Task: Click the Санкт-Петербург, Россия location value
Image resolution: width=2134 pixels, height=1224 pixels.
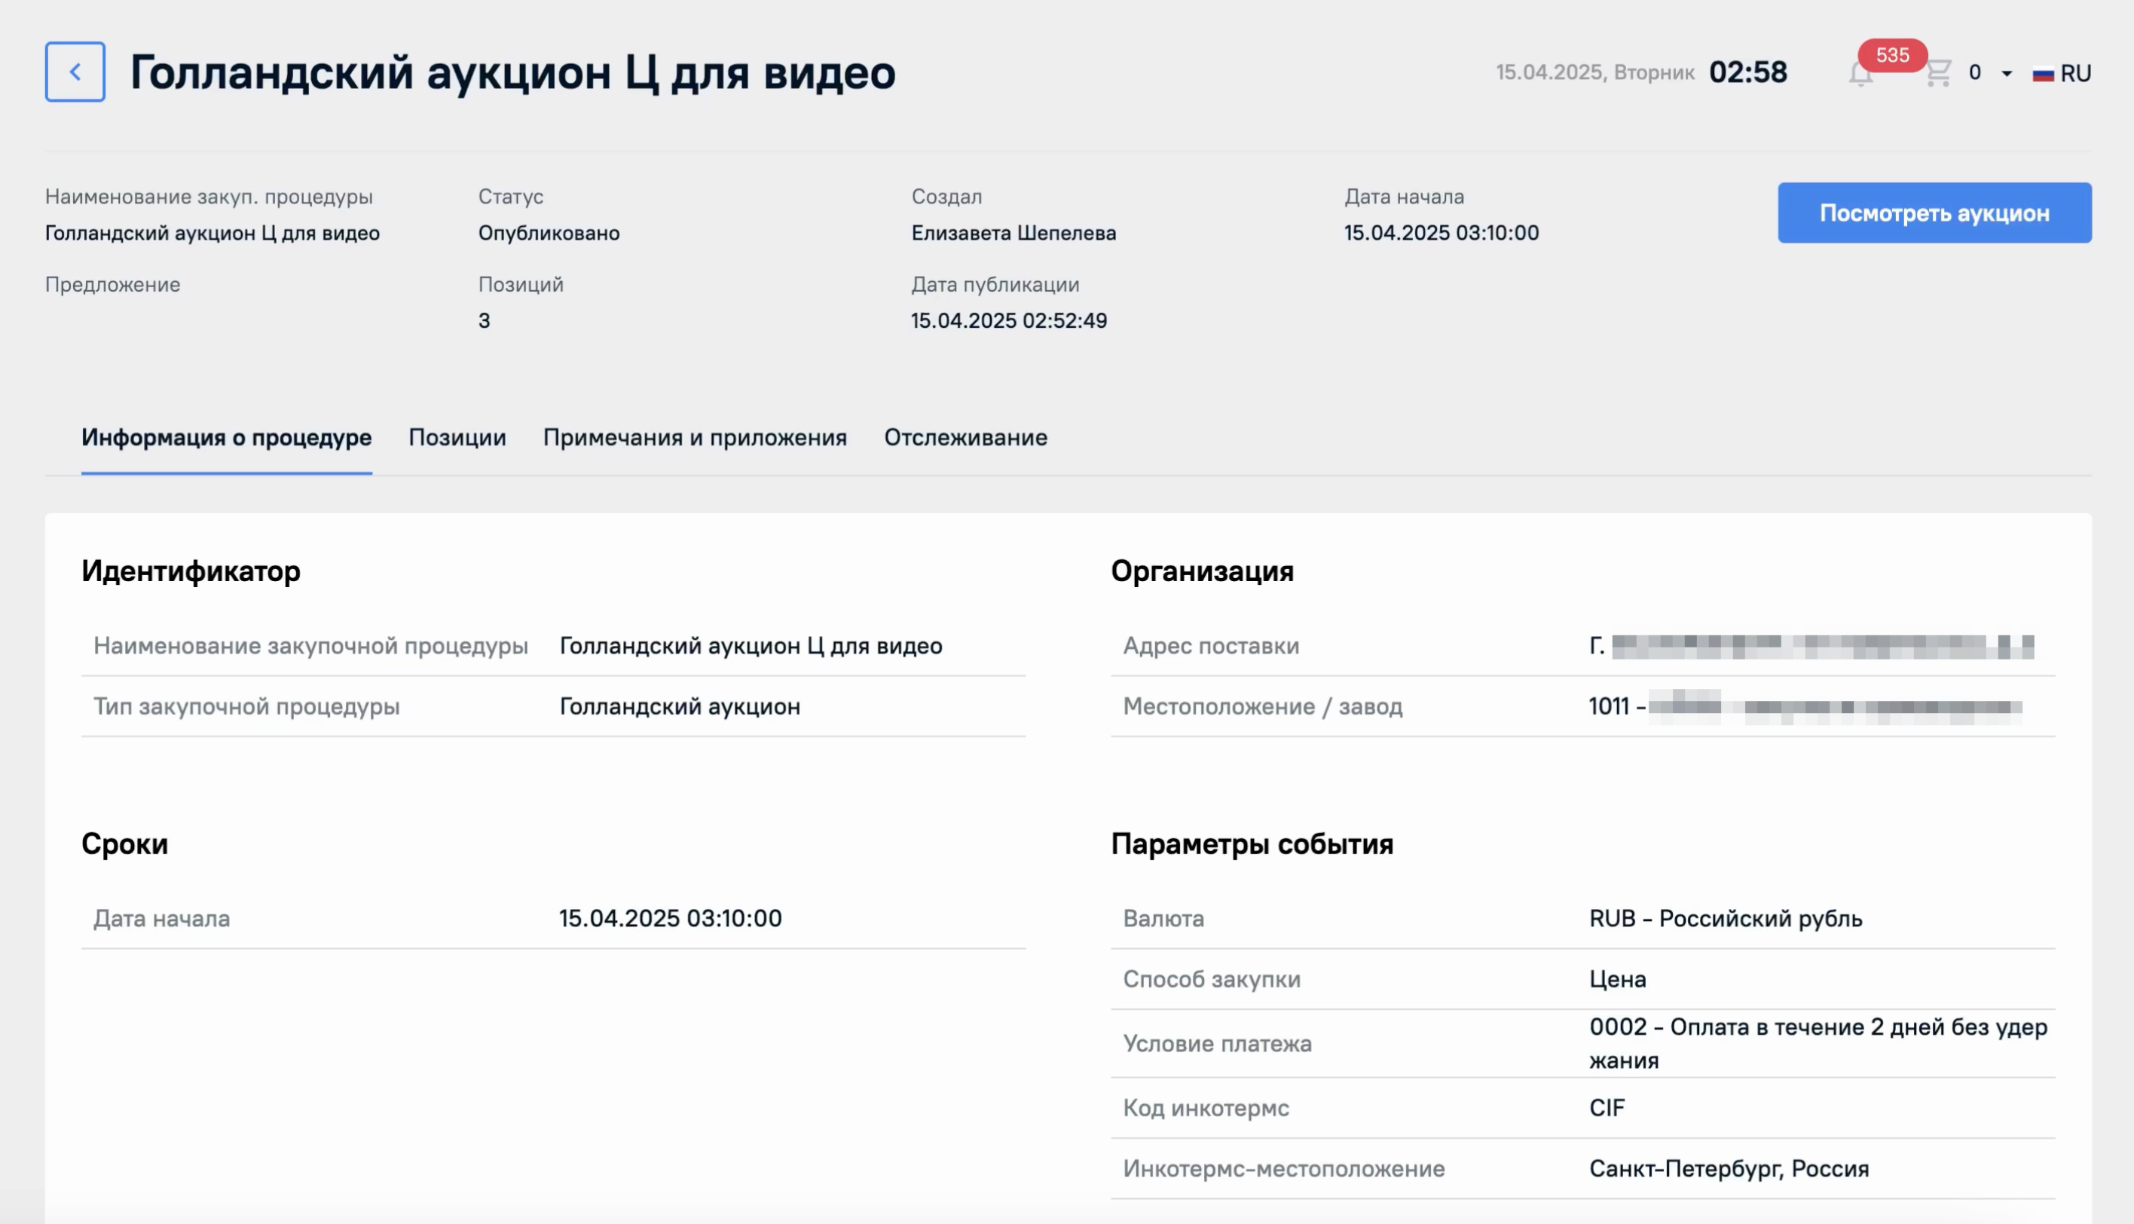Action: (x=1728, y=1167)
